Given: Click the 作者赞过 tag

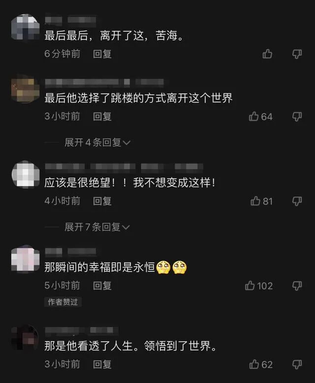Looking at the screenshot, I should point(63,302).
